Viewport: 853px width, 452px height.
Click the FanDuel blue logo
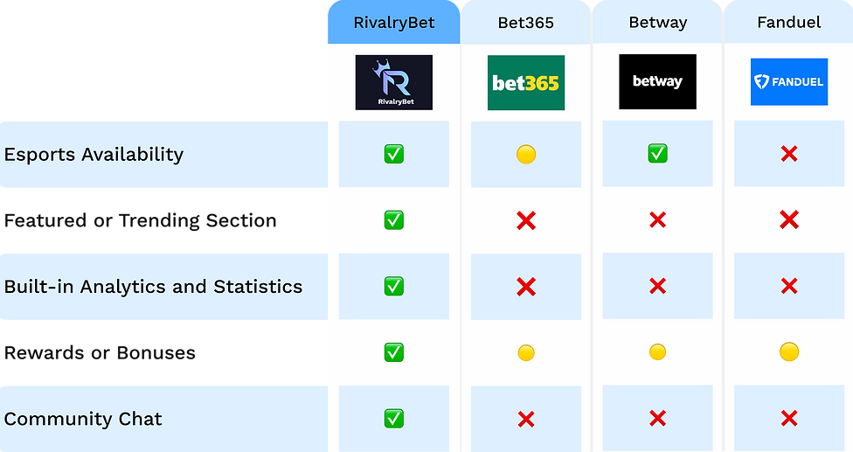(789, 81)
